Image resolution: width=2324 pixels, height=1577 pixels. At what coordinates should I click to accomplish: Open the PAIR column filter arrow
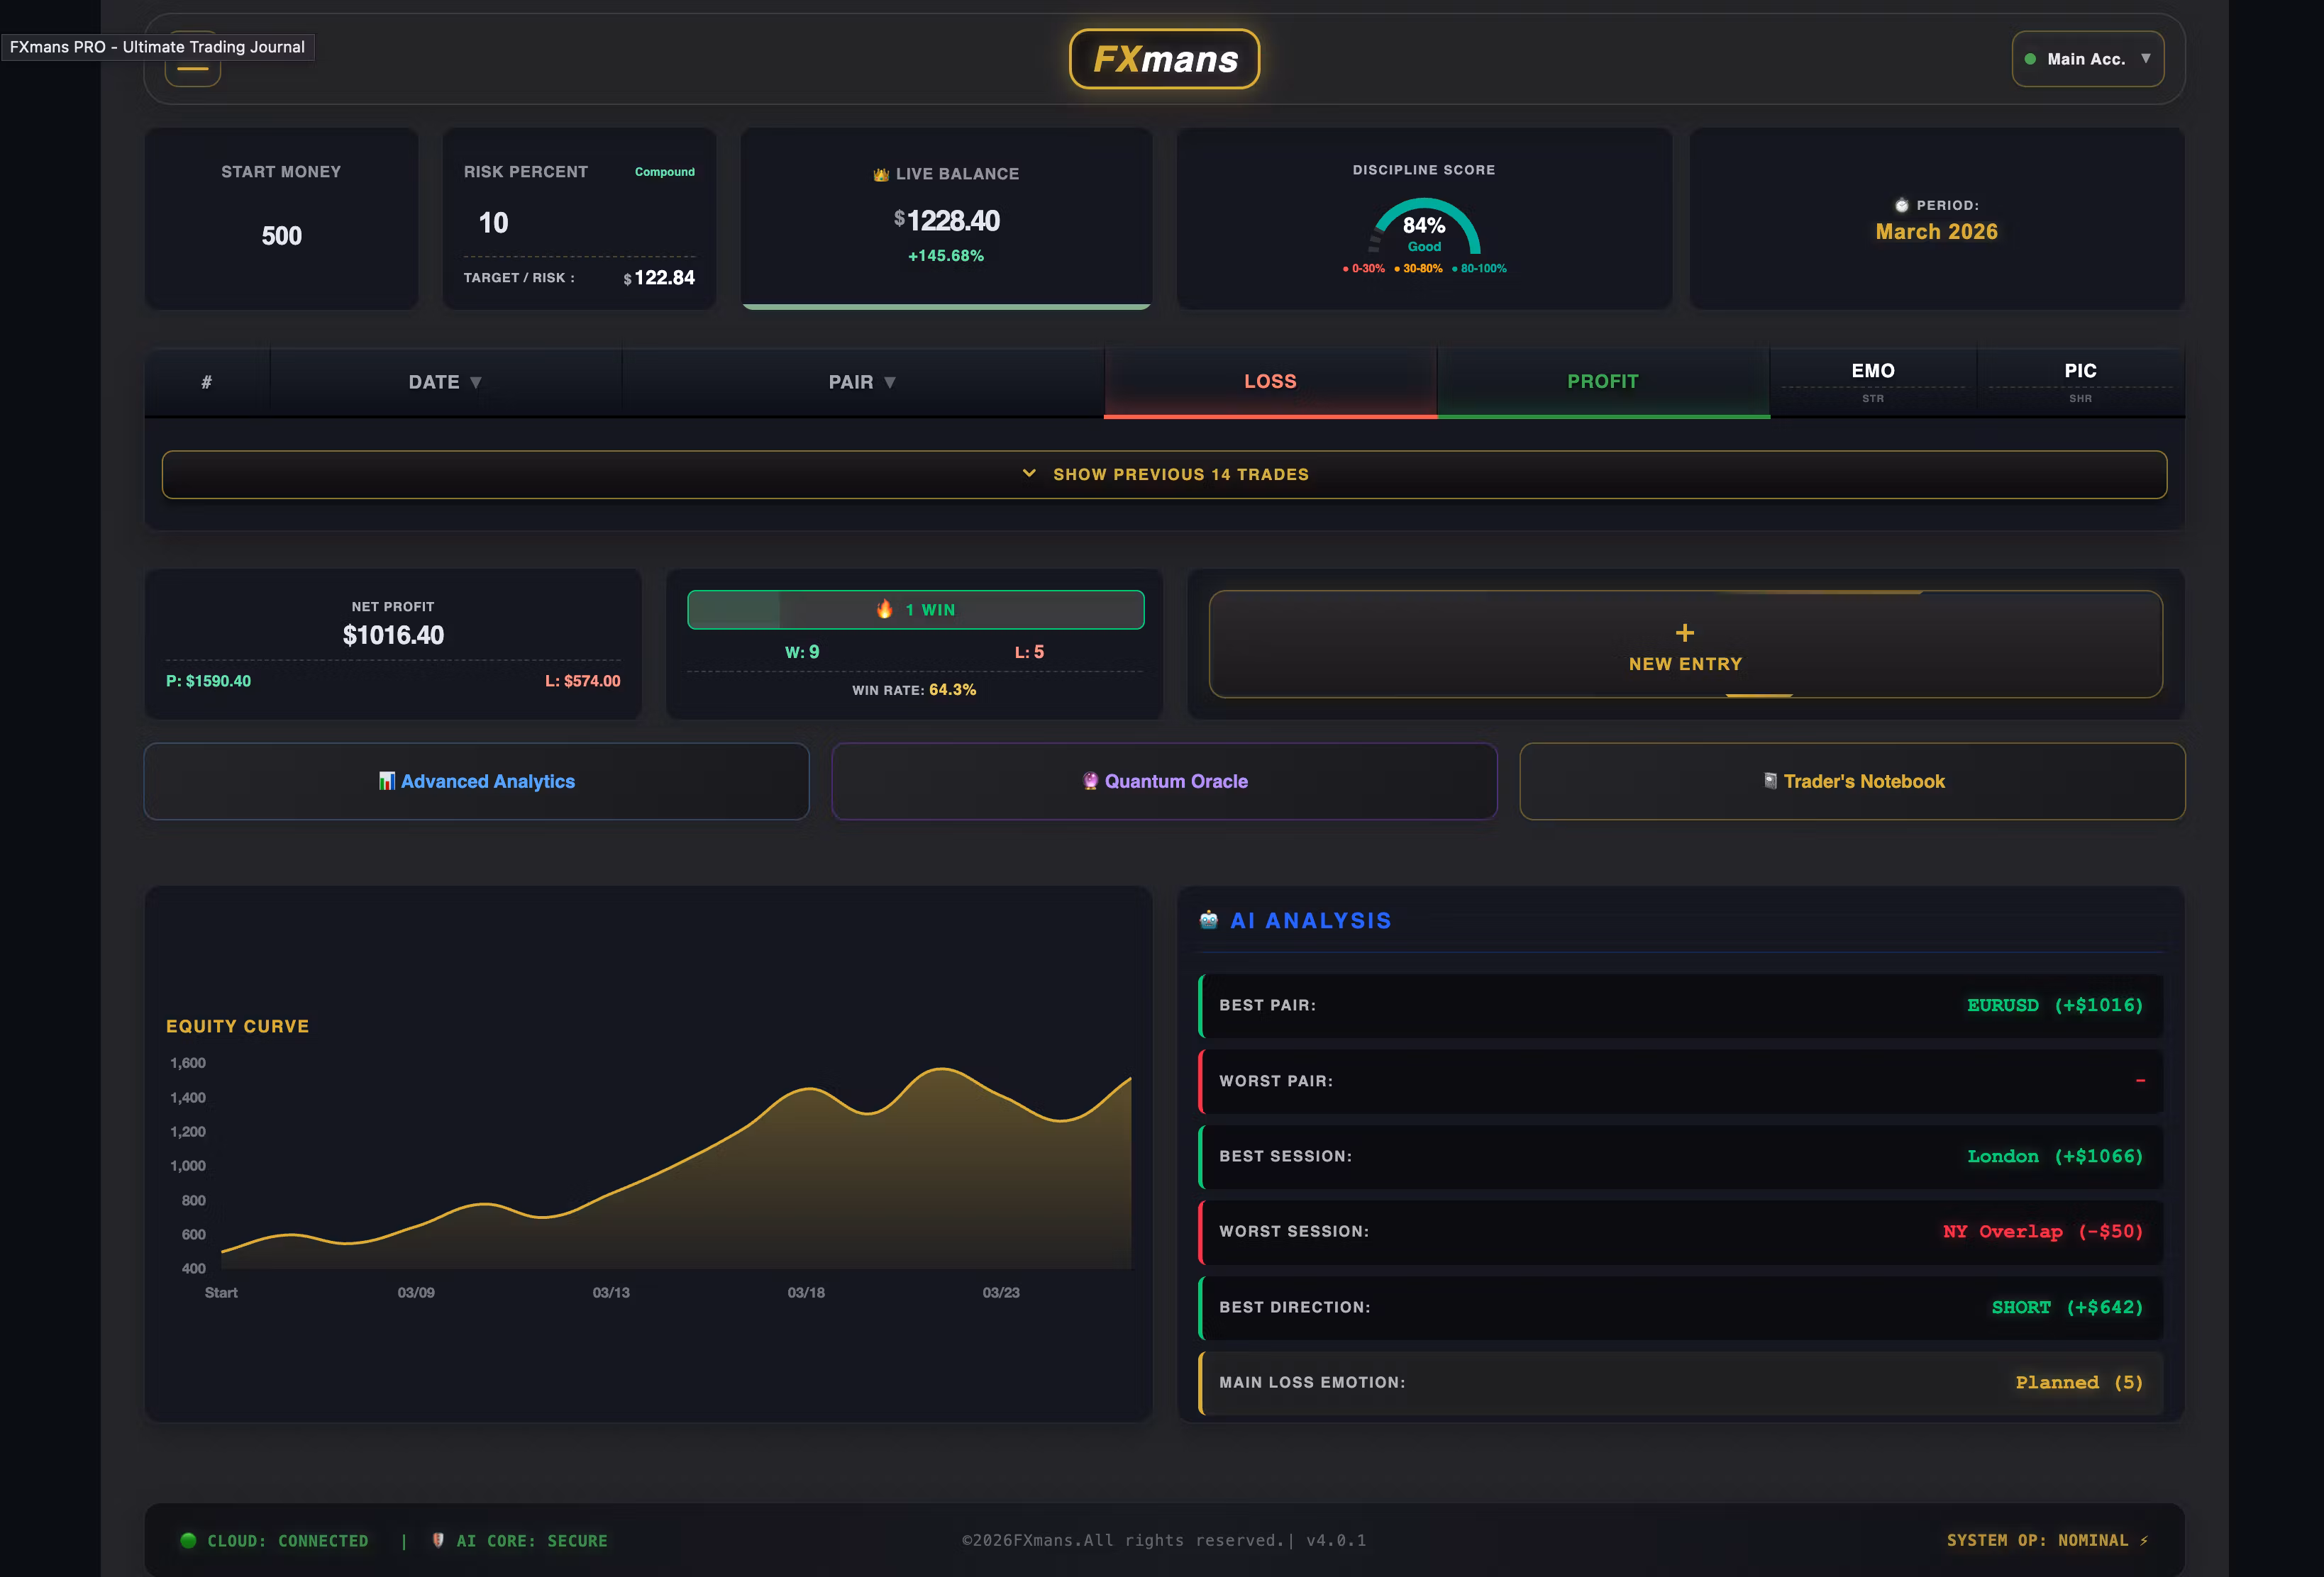pos(890,381)
